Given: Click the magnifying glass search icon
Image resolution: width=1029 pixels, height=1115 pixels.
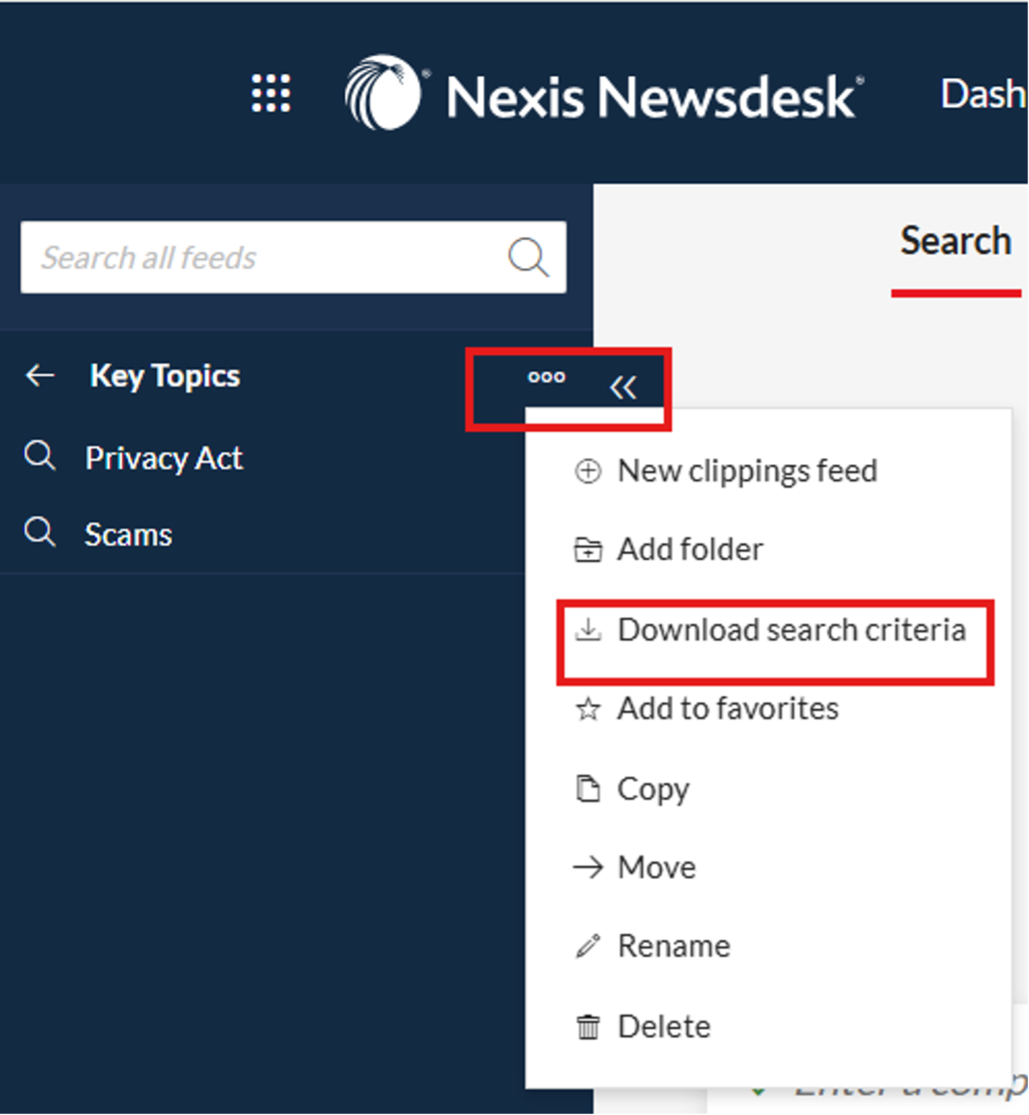Looking at the screenshot, I should (x=528, y=258).
